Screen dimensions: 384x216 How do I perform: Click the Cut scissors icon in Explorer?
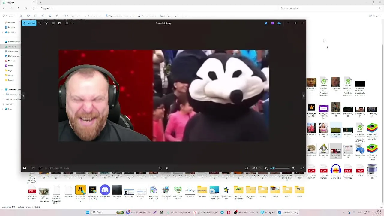pos(21,16)
